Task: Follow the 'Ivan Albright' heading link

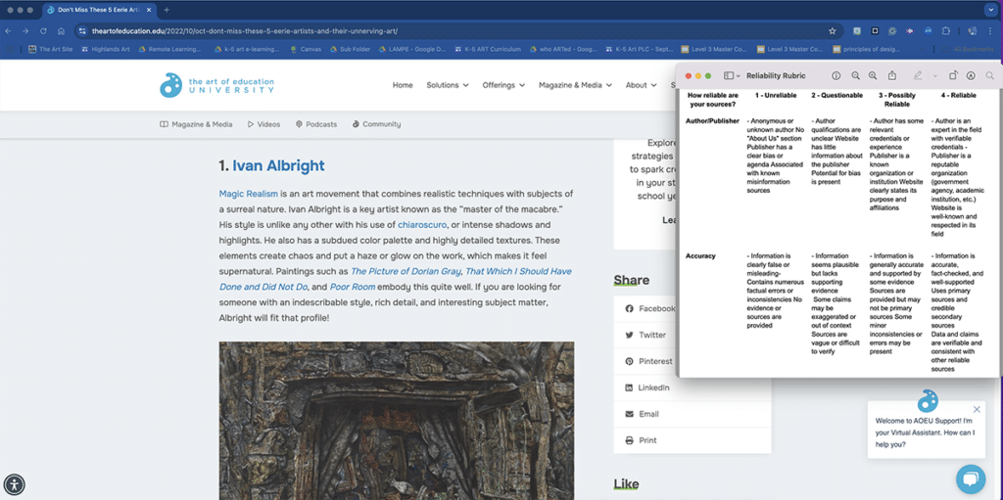Action: click(278, 166)
